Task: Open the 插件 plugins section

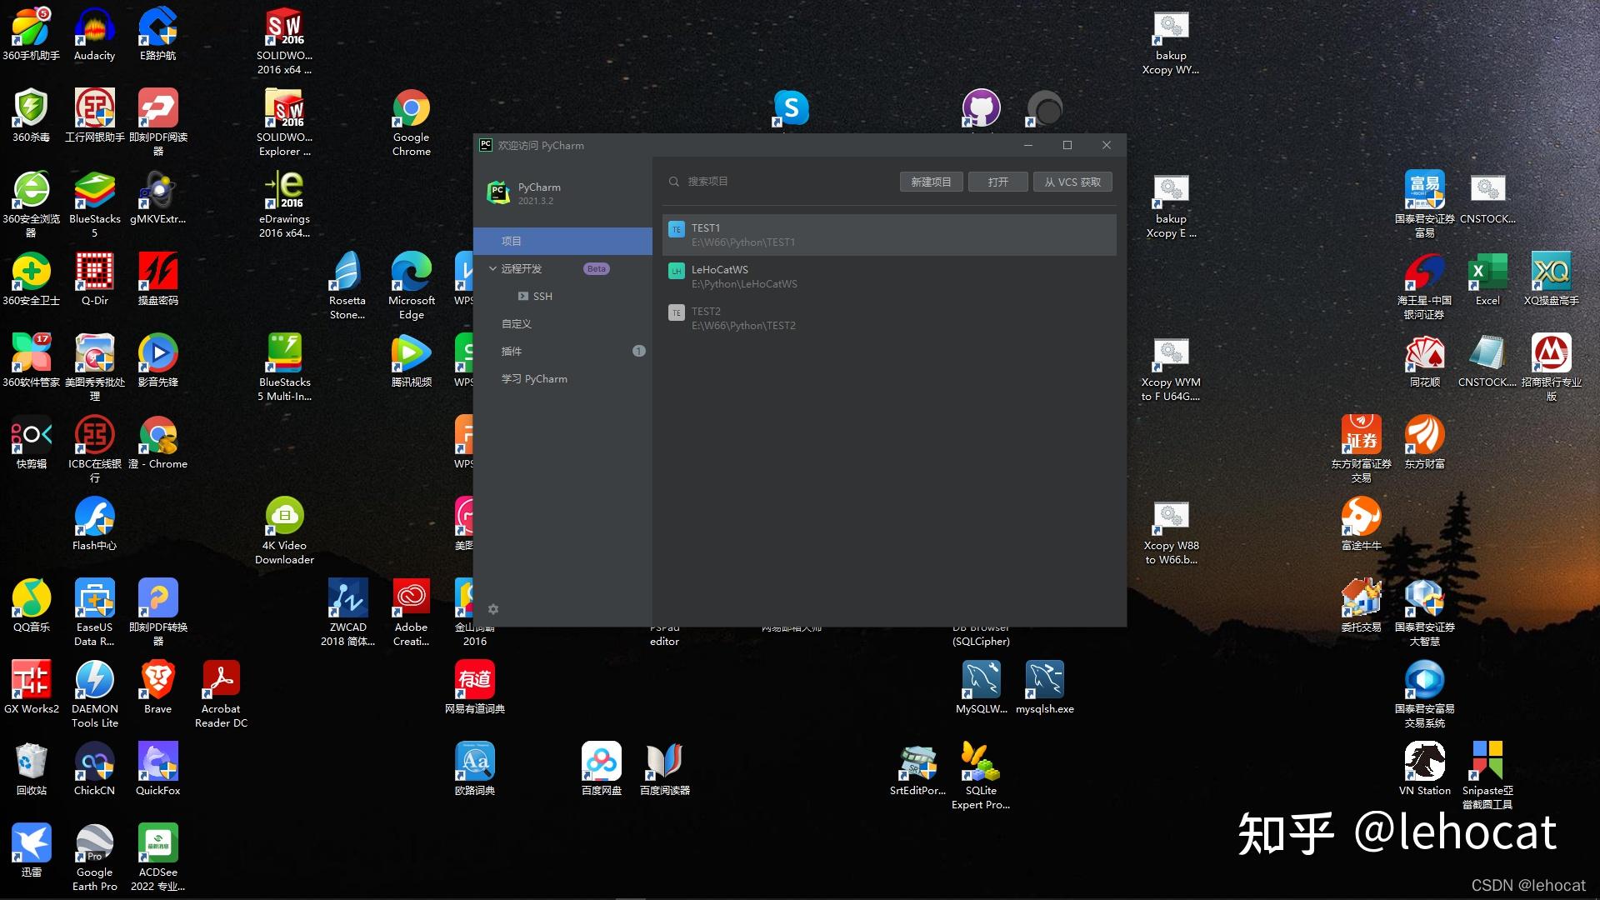Action: [x=512, y=351]
